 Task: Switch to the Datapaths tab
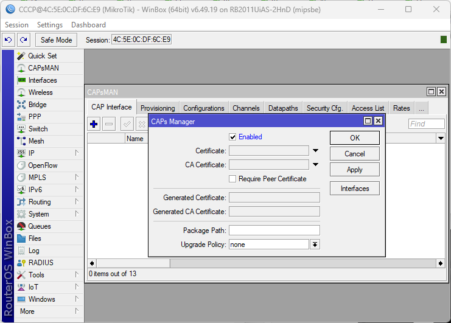pos(283,108)
